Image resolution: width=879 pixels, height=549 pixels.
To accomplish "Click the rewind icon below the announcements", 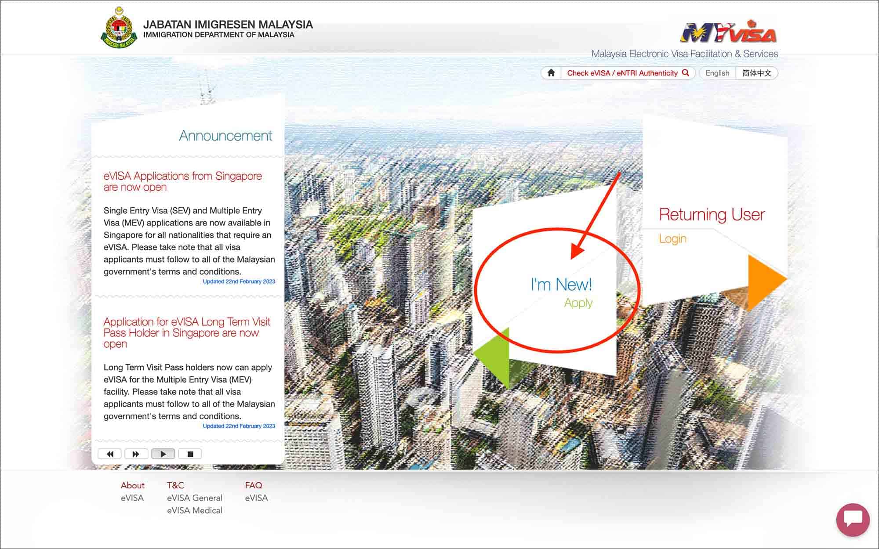I will click(110, 454).
